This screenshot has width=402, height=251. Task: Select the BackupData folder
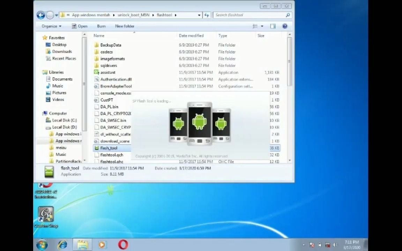tap(111, 45)
